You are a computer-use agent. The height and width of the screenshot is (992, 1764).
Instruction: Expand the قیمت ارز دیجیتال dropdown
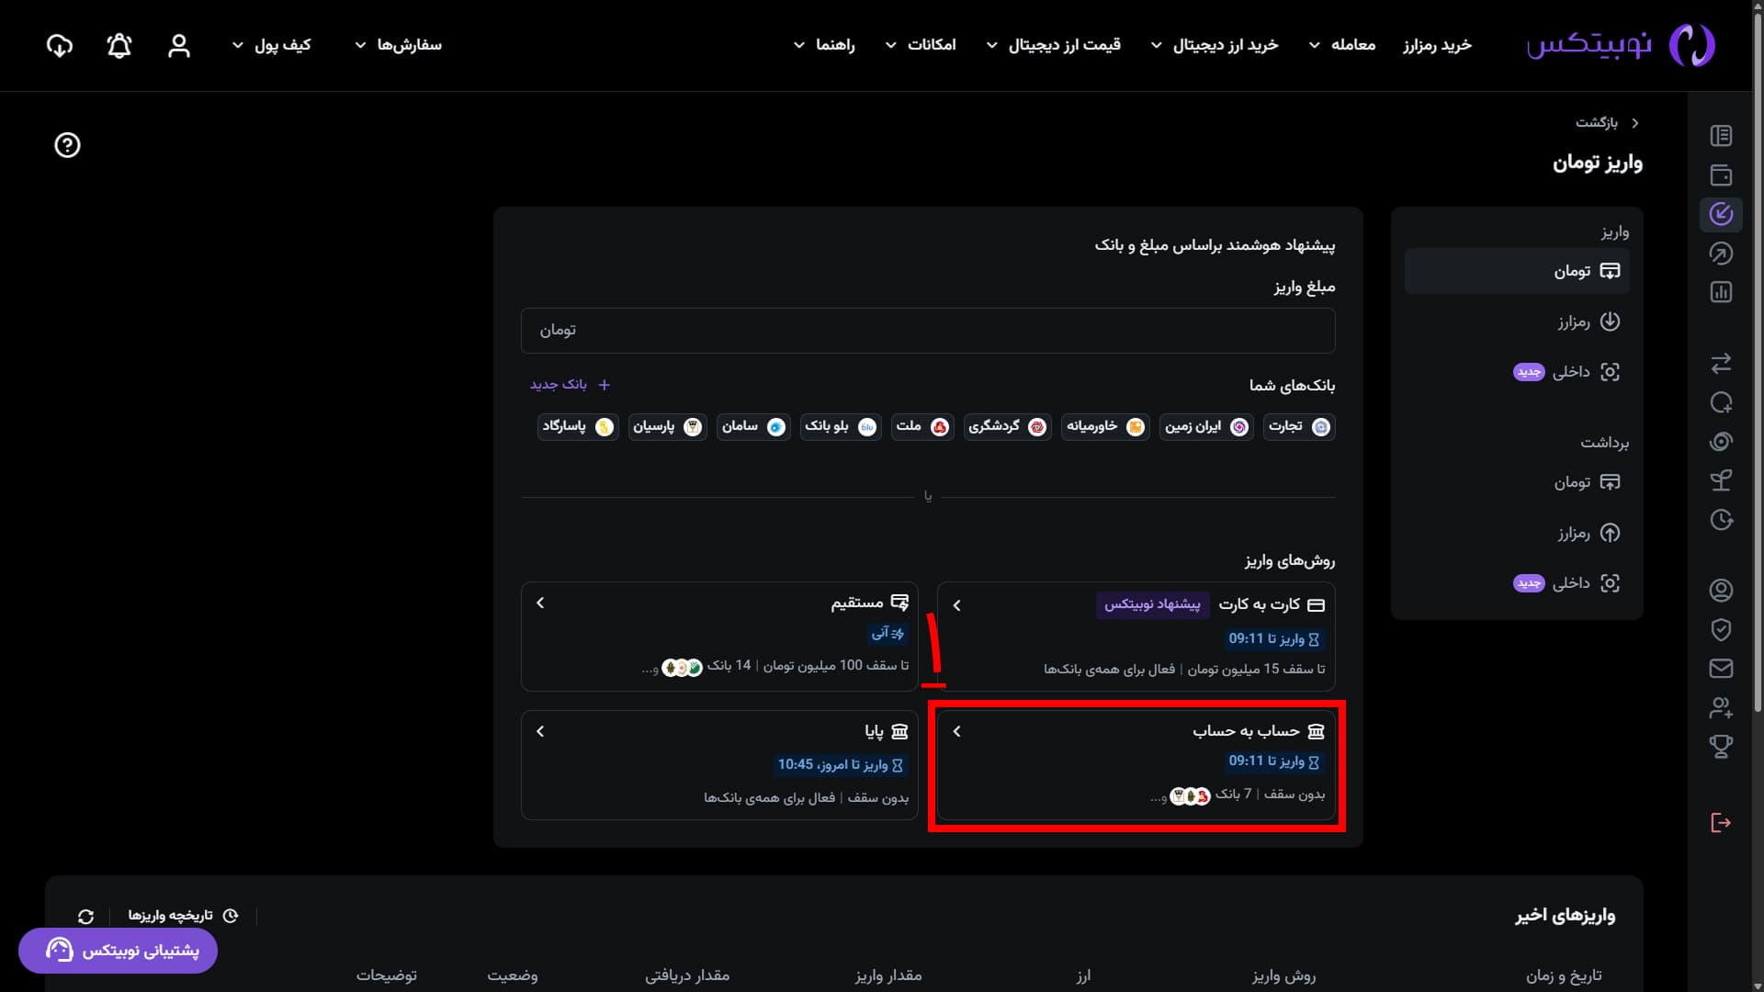click(x=1053, y=45)
